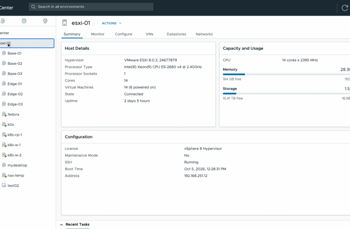Select the k8s-cp-1 VM in tree

point(15,135)
